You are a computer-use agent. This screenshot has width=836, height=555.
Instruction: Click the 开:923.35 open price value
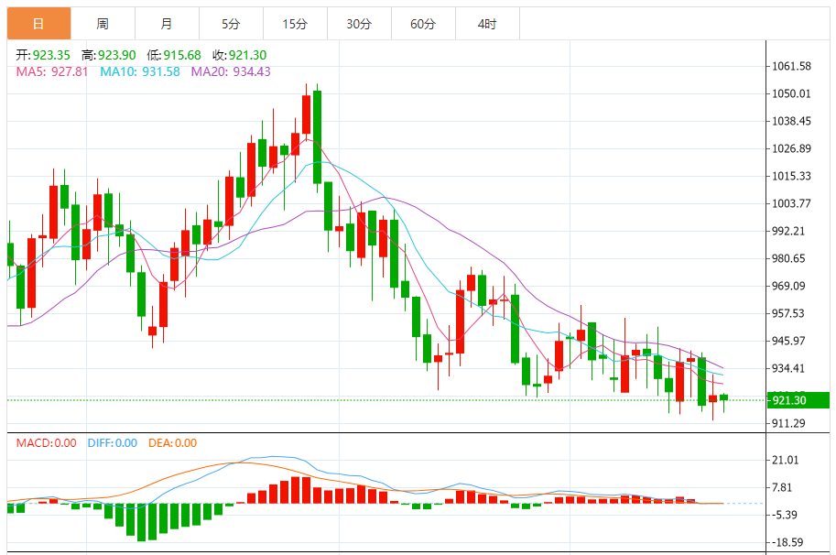coord(43,55)
